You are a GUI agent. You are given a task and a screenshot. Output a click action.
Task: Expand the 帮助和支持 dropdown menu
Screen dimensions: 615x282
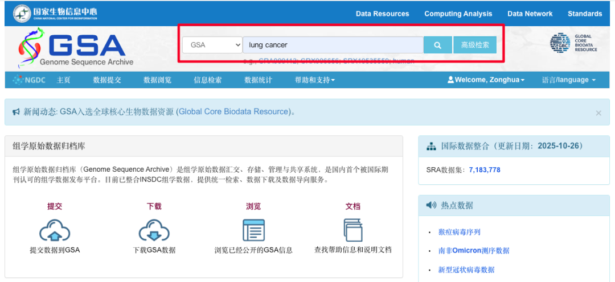315,80
